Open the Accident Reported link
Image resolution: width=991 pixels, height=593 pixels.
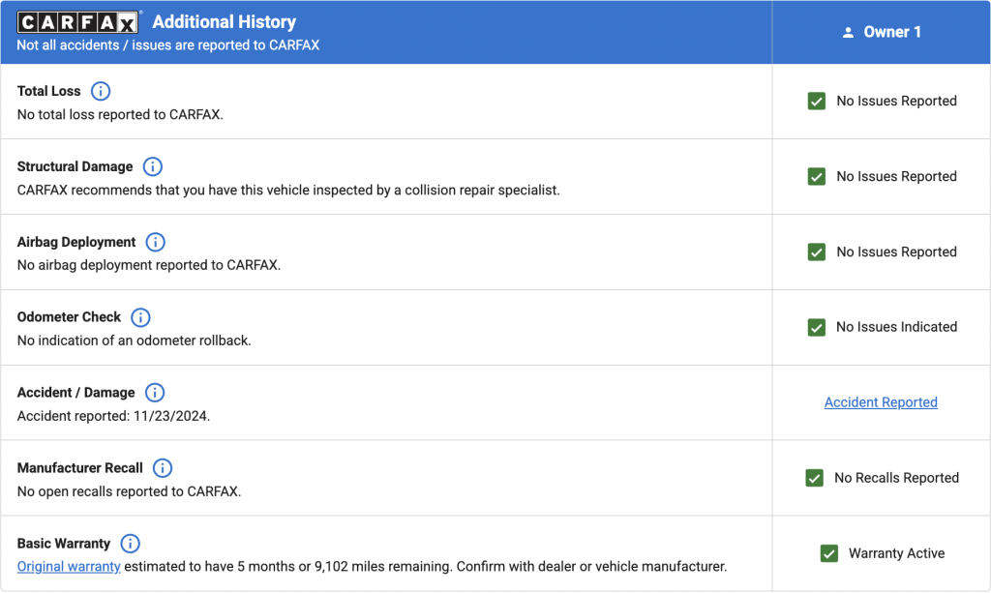[x=881, y=402]
